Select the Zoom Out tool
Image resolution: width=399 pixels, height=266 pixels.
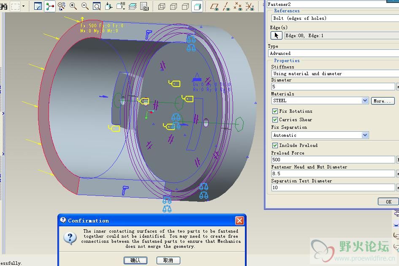pyautogui.click(x=85, y=6)
